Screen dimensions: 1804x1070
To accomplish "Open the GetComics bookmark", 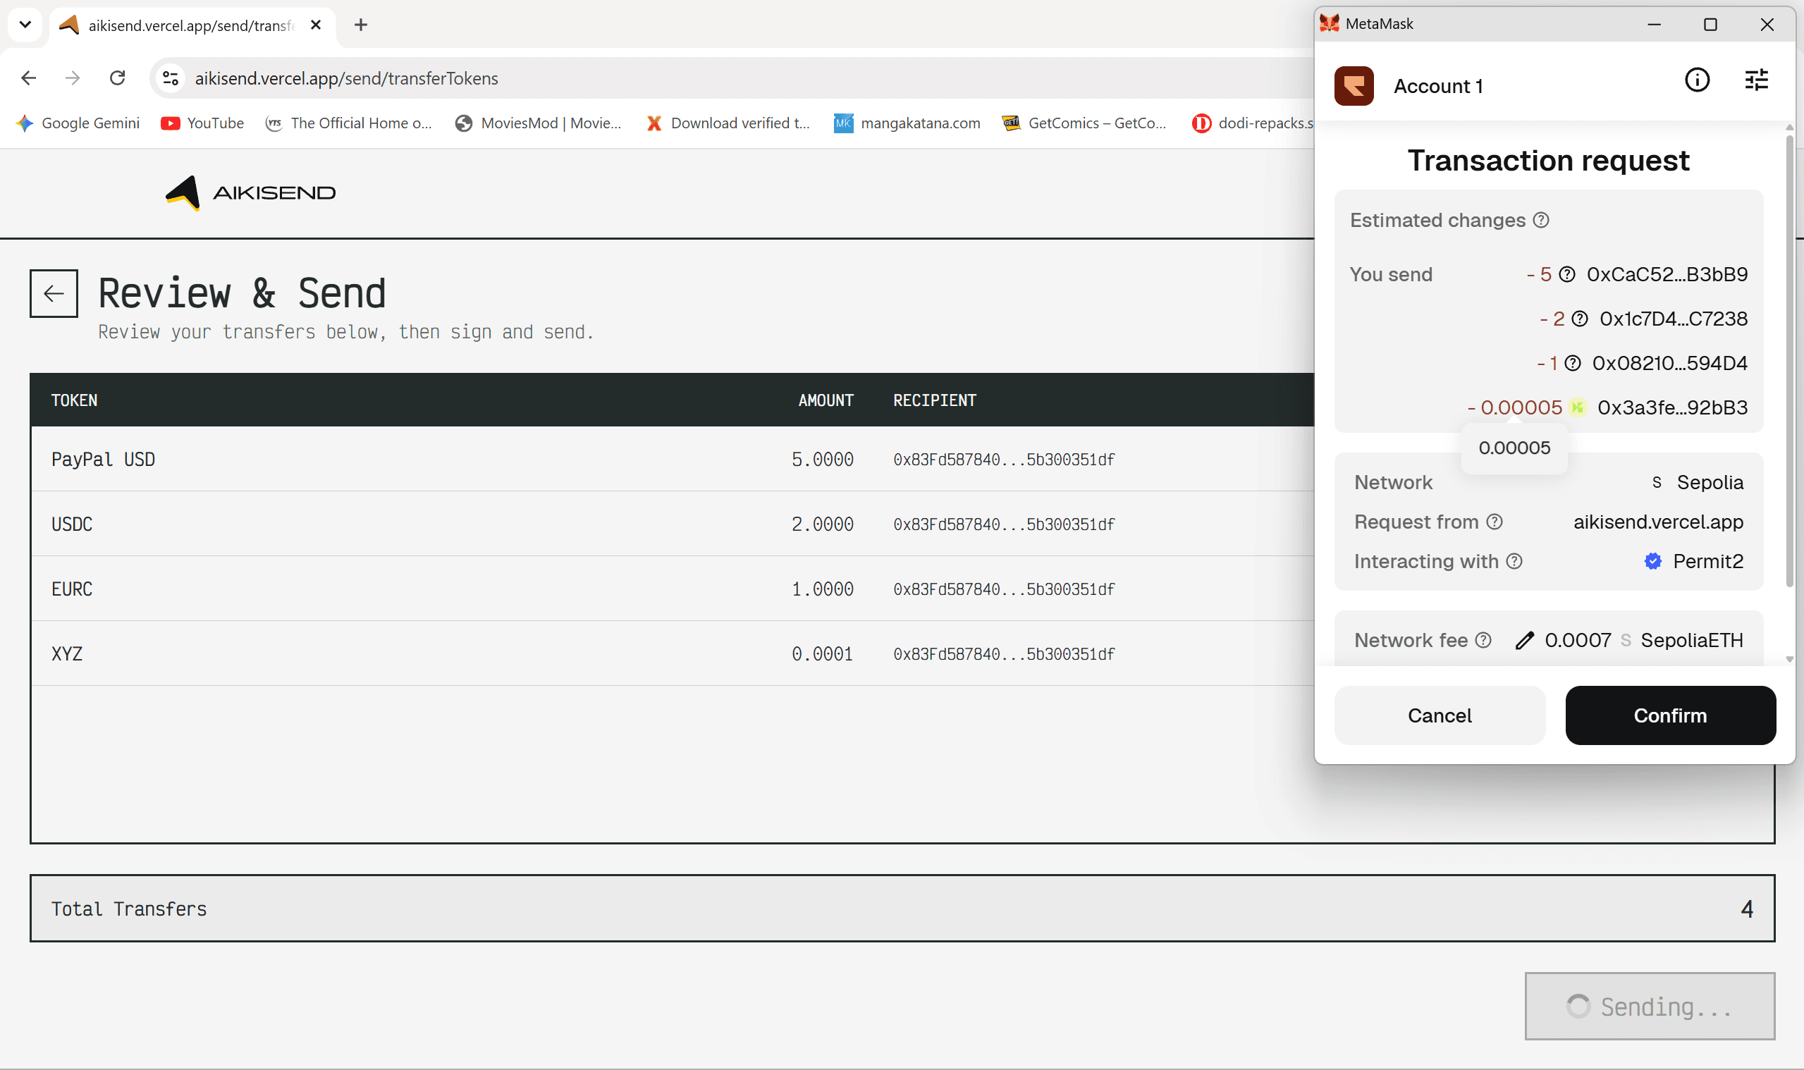I will (1084, 123).
